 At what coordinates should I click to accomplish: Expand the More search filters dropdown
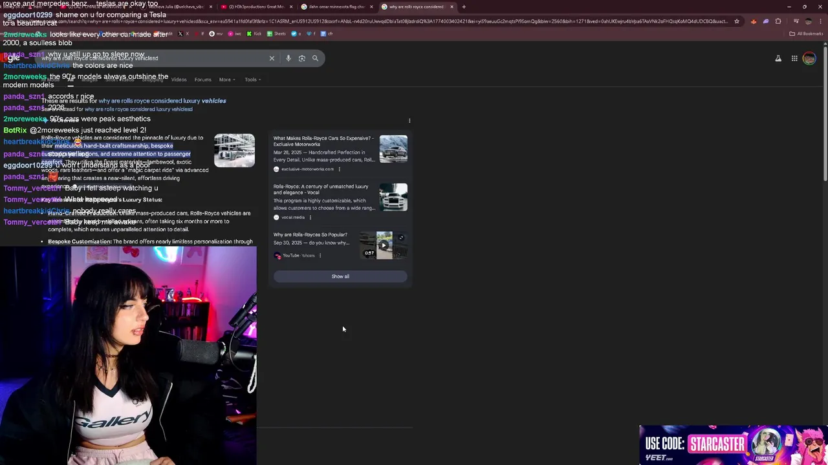point(226,79)
